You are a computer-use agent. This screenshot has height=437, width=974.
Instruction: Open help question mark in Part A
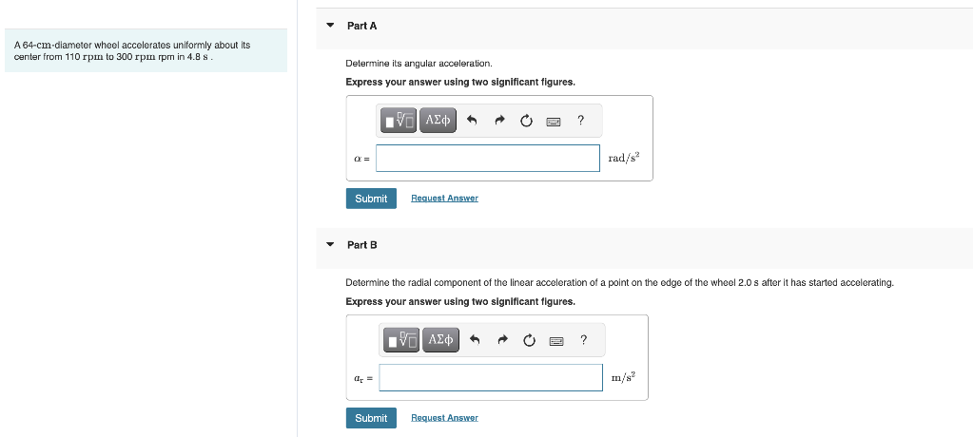pyautogui.click(x=580, y=120)
